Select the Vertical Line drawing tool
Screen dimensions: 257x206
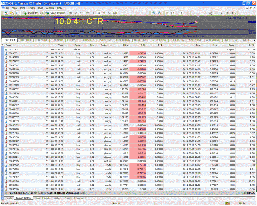(x=194, y=13)
